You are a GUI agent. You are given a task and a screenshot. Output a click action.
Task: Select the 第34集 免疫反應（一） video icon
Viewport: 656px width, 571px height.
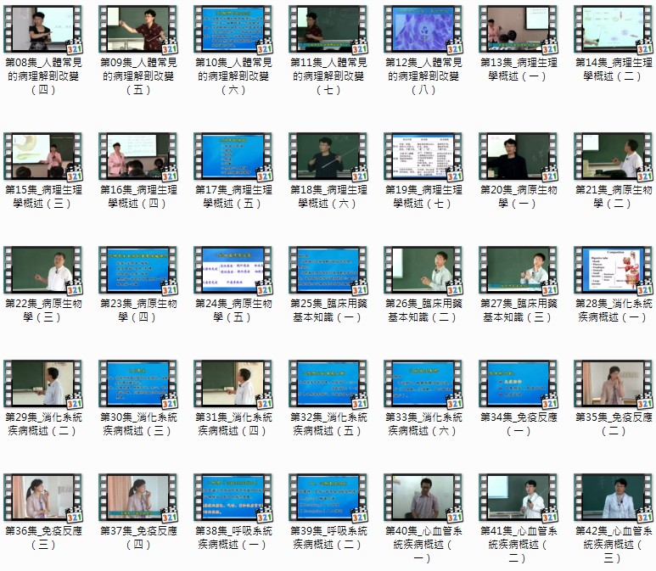click(518, 385)
